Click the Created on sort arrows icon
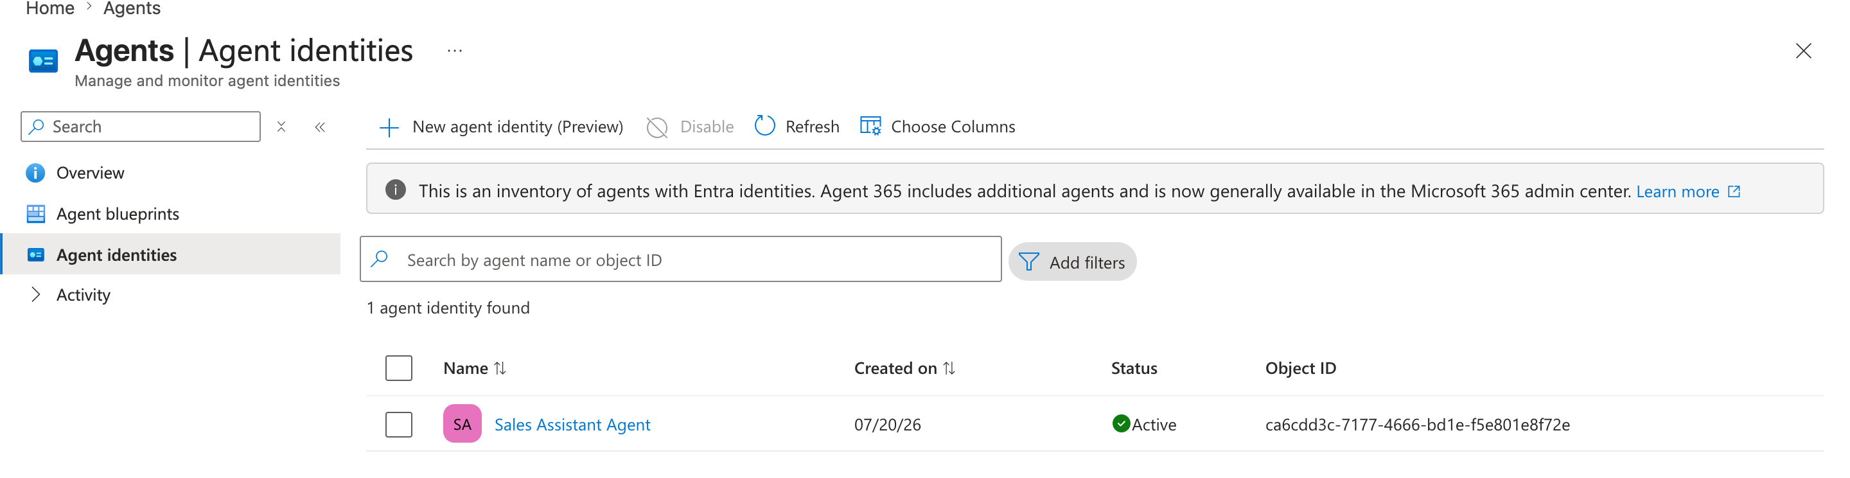Screen dimensions: 1850x478 point(949,369)
